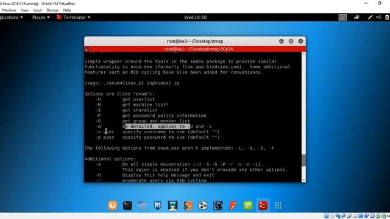The width and height of the screenshot is (390, 219).
Task: Launch Burp Suite from the dock
Action: pos(188,206)
